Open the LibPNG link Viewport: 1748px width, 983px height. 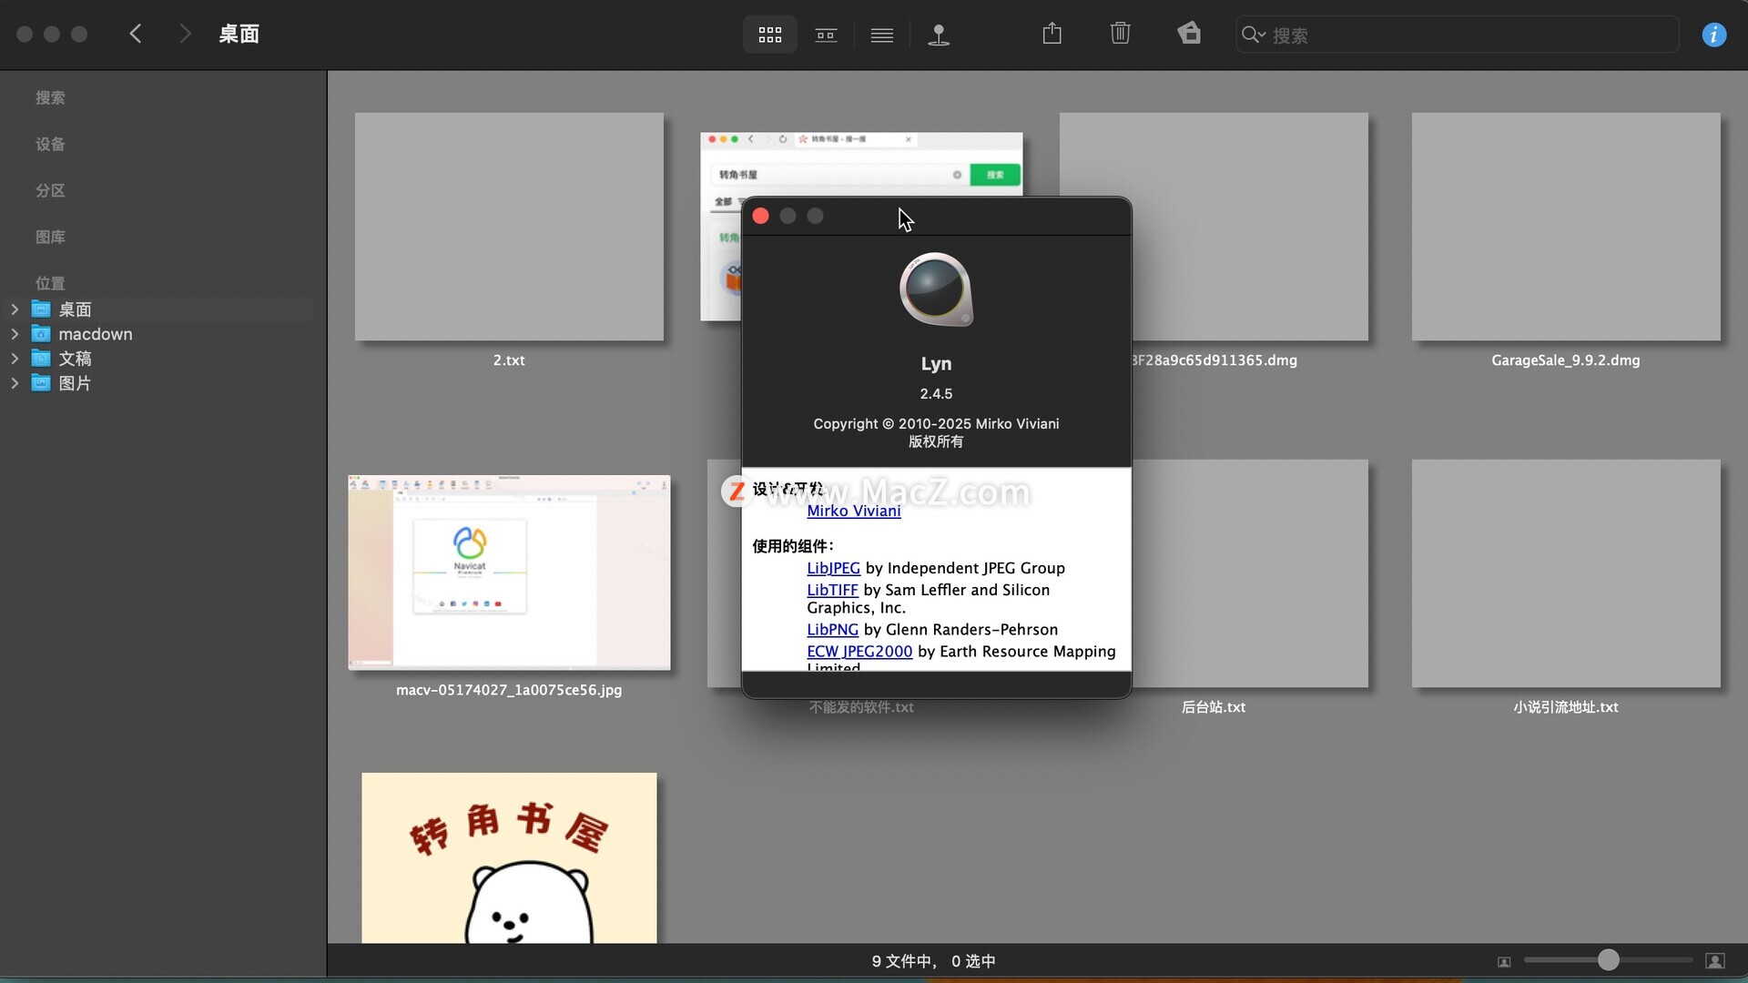832,630
